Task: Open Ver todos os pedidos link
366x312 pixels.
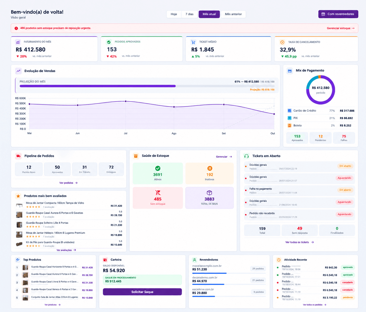Action: 315,305
